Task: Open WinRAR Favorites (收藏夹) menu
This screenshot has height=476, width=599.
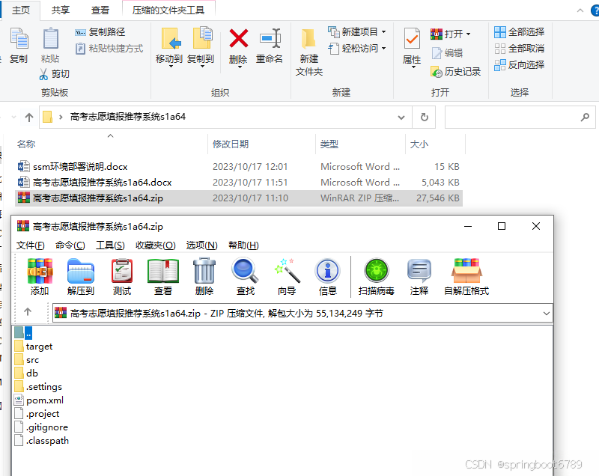Action: pos(156,245)
